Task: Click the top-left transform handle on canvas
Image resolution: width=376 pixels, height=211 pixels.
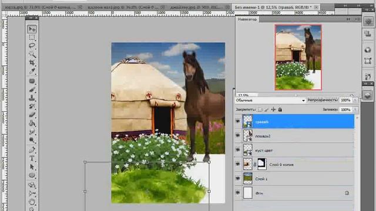Action: (85, 162)
